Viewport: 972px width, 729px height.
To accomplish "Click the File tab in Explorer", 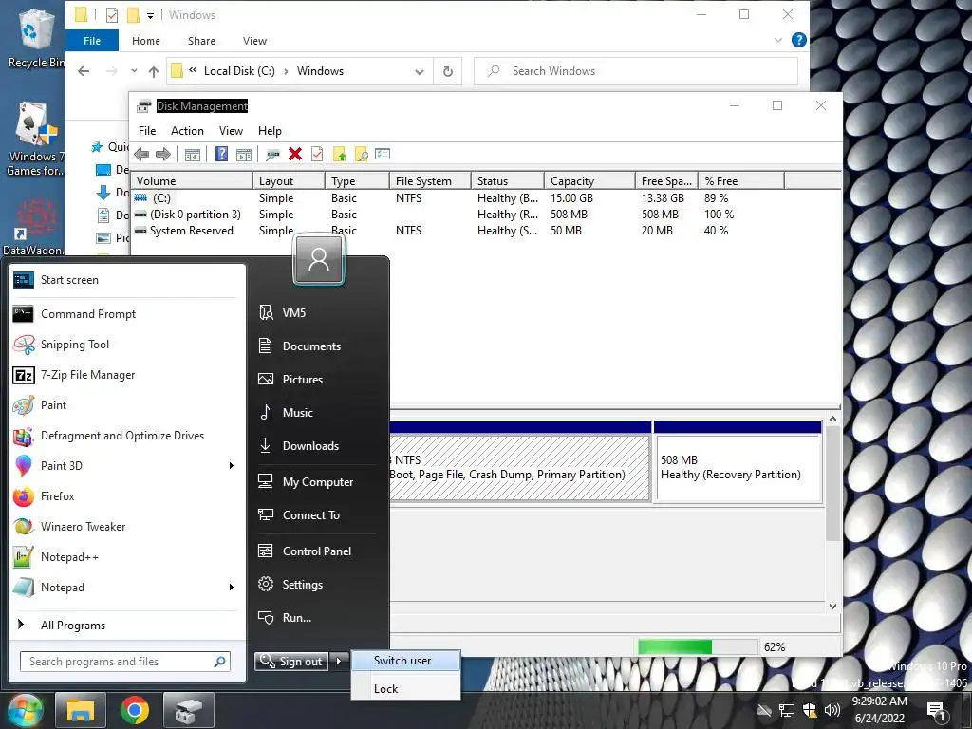I will [x=92, y=41].
